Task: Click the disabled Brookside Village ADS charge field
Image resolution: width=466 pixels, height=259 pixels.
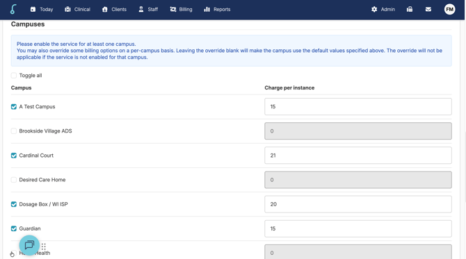Action: [358, 131]
